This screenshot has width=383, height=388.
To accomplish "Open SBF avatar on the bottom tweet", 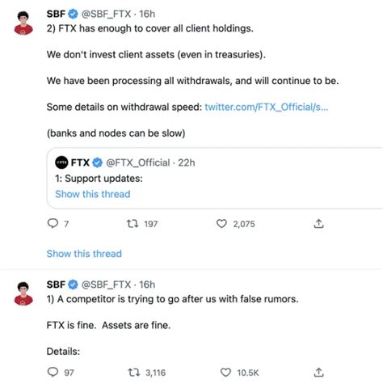I will pyautogui.click(x=23, y=293).
